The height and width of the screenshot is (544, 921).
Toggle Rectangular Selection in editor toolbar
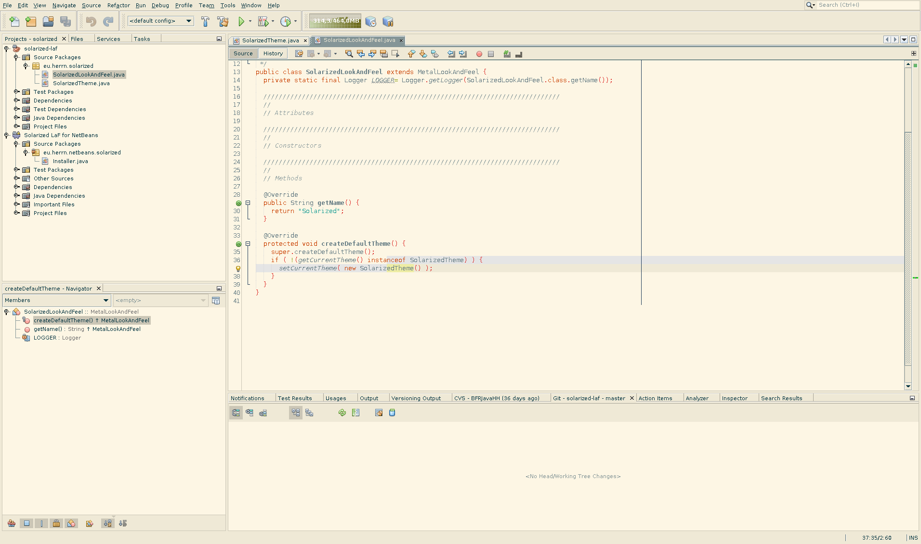point(395,54)
